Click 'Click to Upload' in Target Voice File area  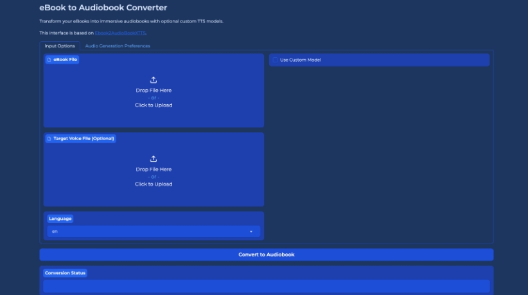tap(154, 184)
